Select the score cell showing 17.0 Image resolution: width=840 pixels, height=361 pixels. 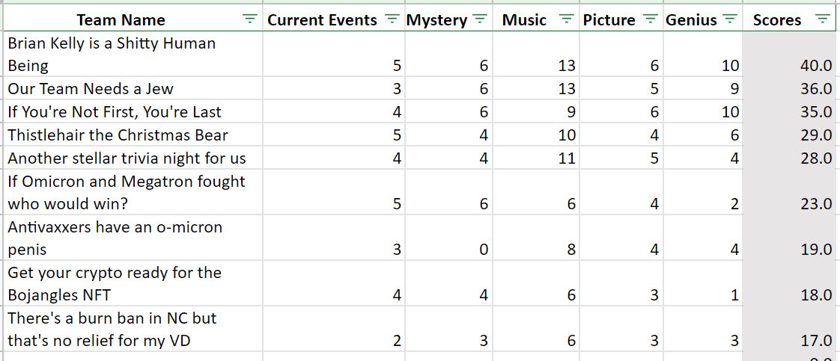pyautogui.click(x=791, y=329)
